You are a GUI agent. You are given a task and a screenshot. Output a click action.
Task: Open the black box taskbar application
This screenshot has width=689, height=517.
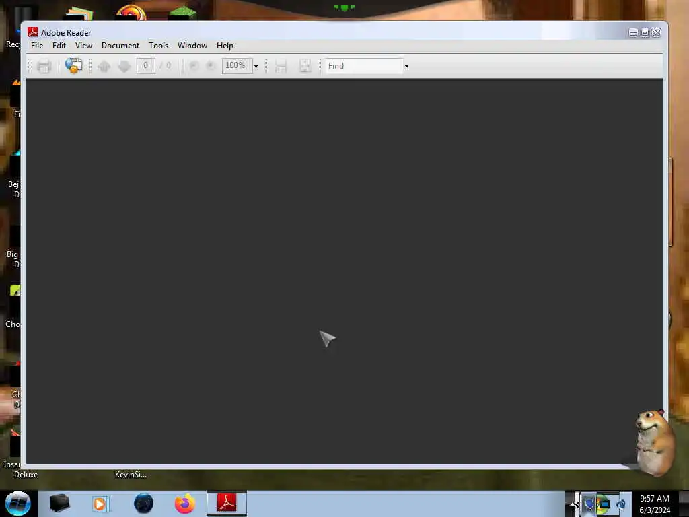[59, 504]
